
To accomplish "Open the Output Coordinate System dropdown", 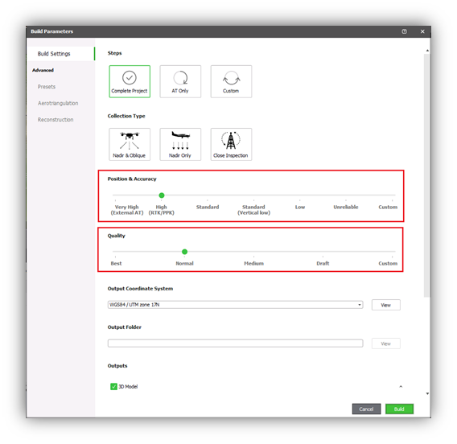I will [235, 305].
